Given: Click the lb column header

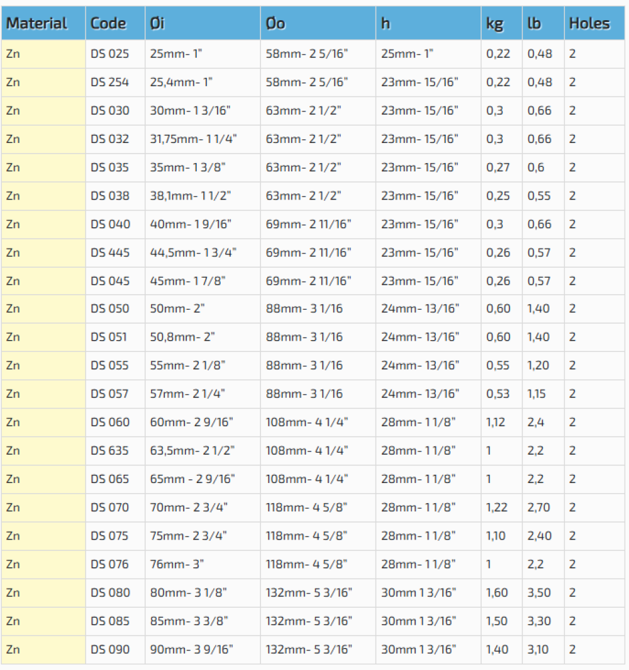Looking at the screenshot, I should point(534,23).
